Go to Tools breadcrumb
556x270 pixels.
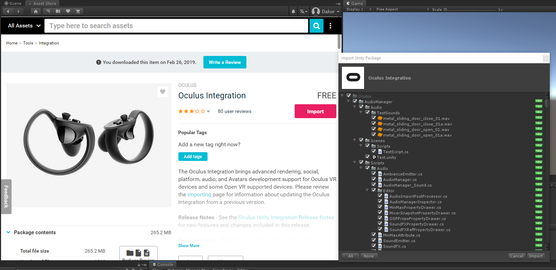tap(28, 43)
